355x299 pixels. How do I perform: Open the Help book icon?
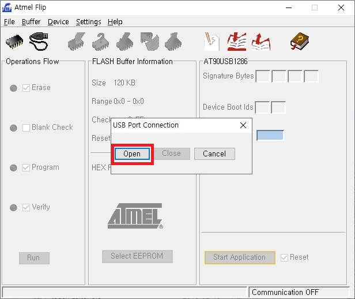[x=299, y=42]
